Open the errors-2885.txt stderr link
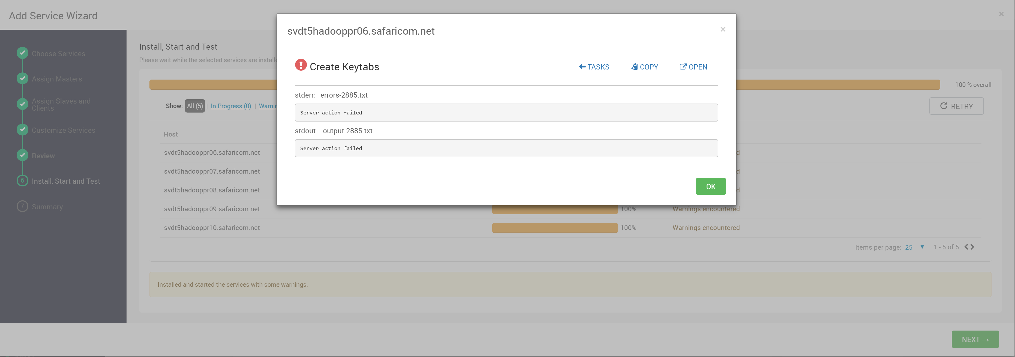This screenshot has width=1015, height=357. (x=344, y=95)
